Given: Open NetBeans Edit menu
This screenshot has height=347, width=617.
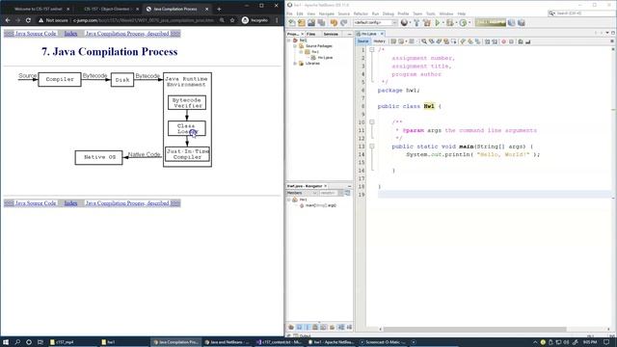Looking at the screenshot, I should click(300, 13).
